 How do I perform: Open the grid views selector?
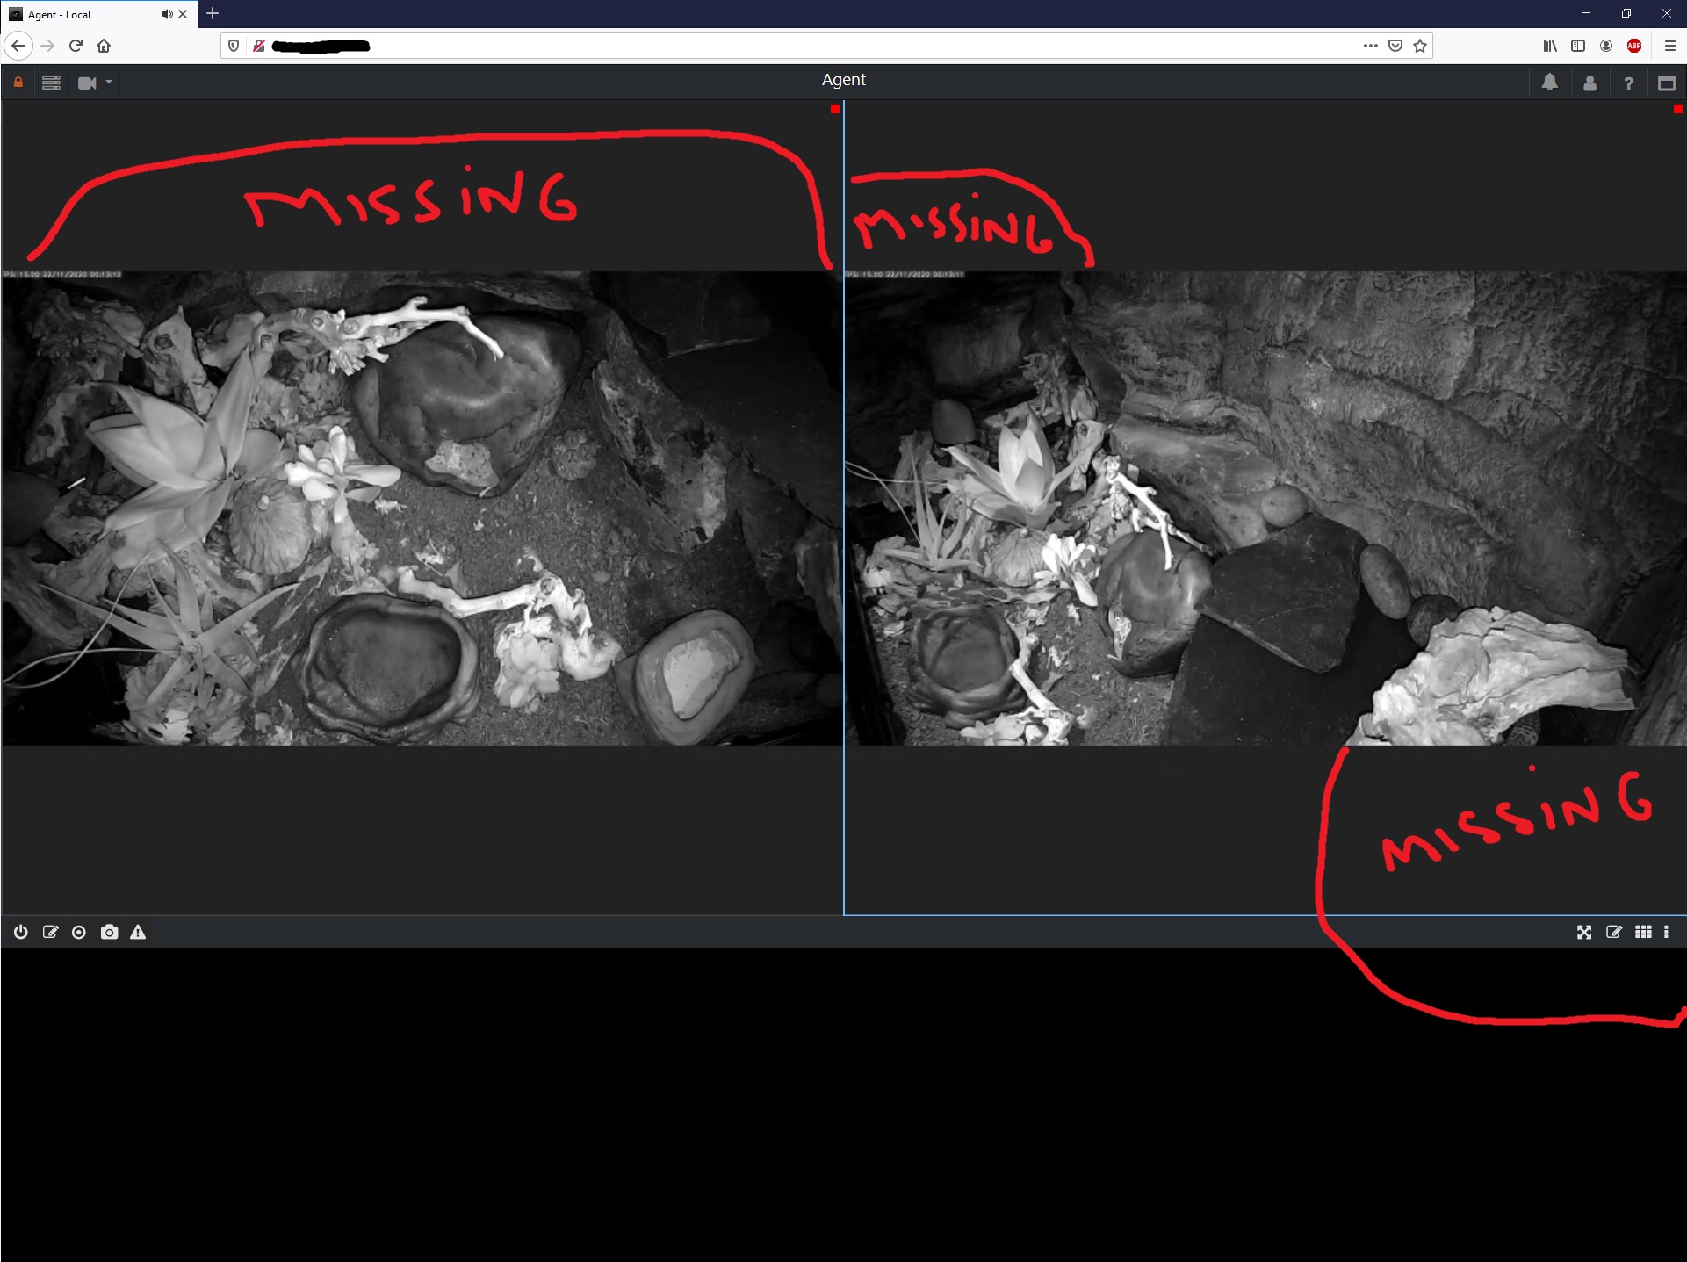pyautogui.click(x=1643, y=932)
